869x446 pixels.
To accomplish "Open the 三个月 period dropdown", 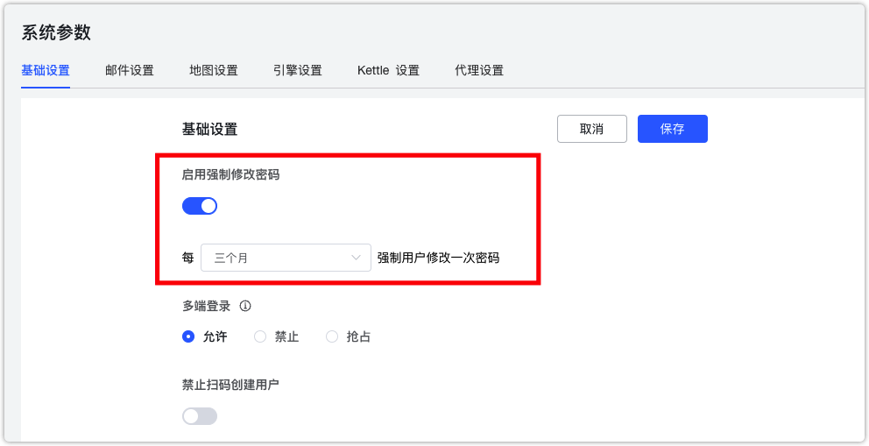I will point(286,258).
